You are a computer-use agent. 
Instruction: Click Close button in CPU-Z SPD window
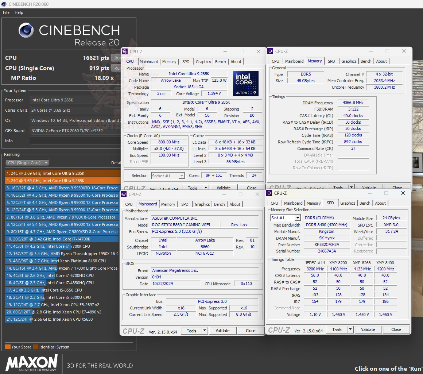pos(396,329)
